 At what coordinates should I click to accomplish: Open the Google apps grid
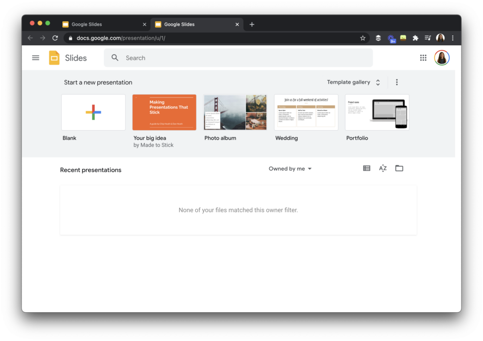click(423, 58)
